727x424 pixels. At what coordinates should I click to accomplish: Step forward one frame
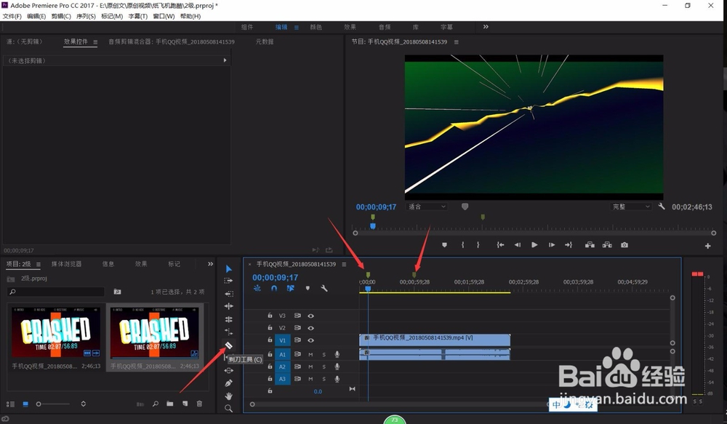coord(551,245)
